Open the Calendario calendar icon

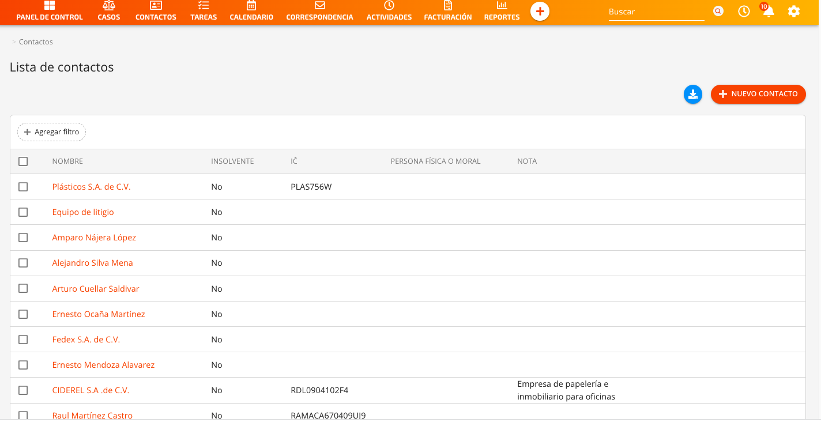tap(251, 6)
